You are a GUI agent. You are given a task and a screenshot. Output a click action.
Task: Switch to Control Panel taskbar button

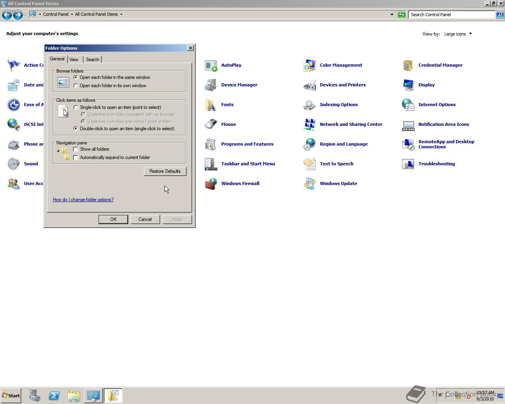(94, 396)
